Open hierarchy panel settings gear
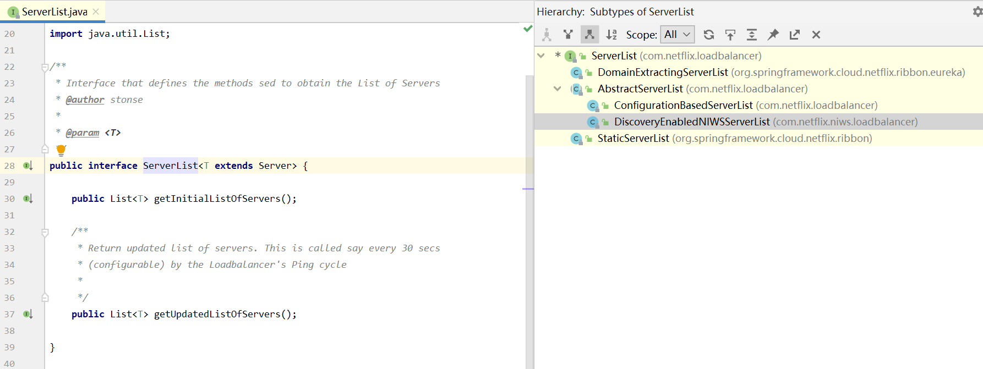The image size is (983, 369). 977,12
